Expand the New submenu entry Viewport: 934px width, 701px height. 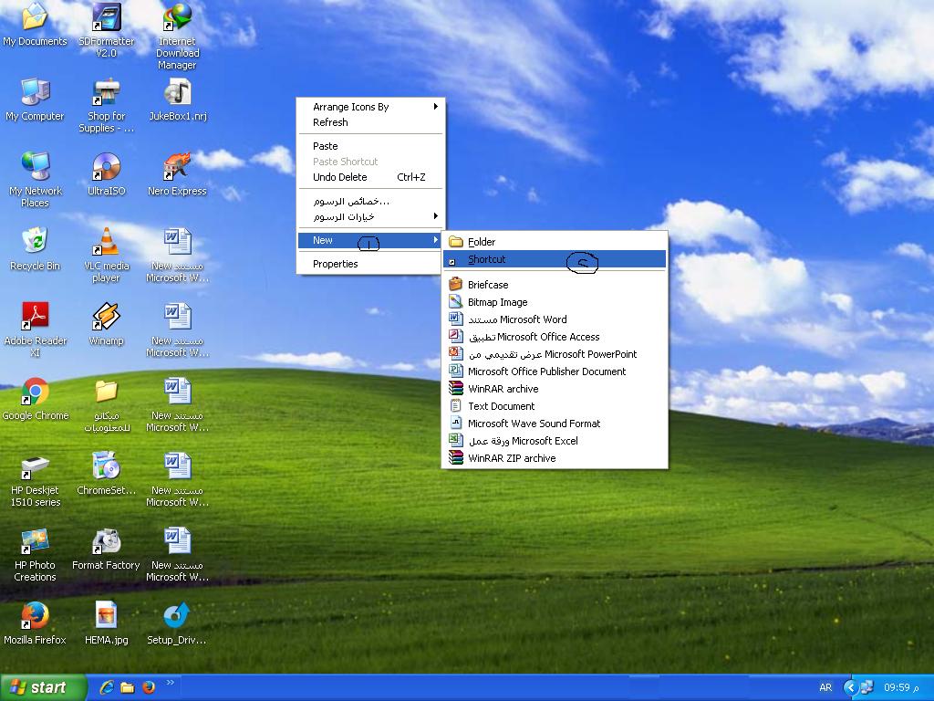pos(371,240)
